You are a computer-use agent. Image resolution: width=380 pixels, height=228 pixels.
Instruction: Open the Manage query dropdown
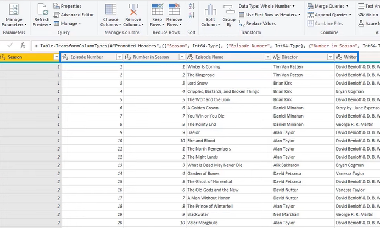pyautogui.click(x=68, y=24)
